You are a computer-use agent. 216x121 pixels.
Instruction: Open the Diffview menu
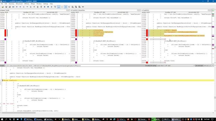[x=27, y=4]
